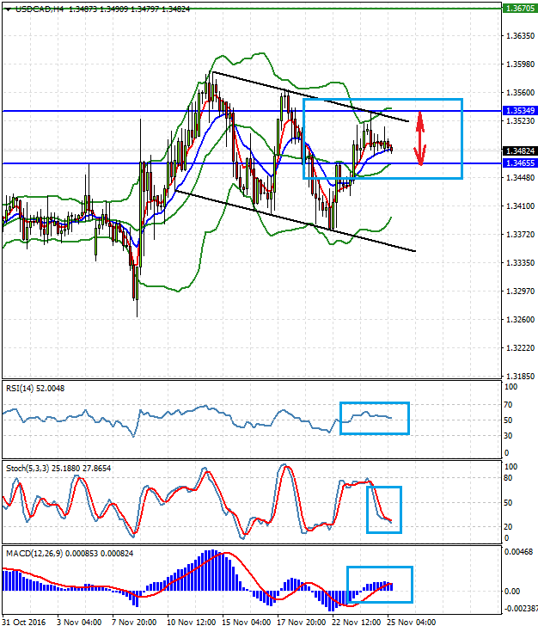Click the small triangle before USDCAD,H4

pyautogui.click(x=9, y=9)
